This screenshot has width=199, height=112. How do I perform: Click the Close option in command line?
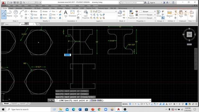(93, 100)
